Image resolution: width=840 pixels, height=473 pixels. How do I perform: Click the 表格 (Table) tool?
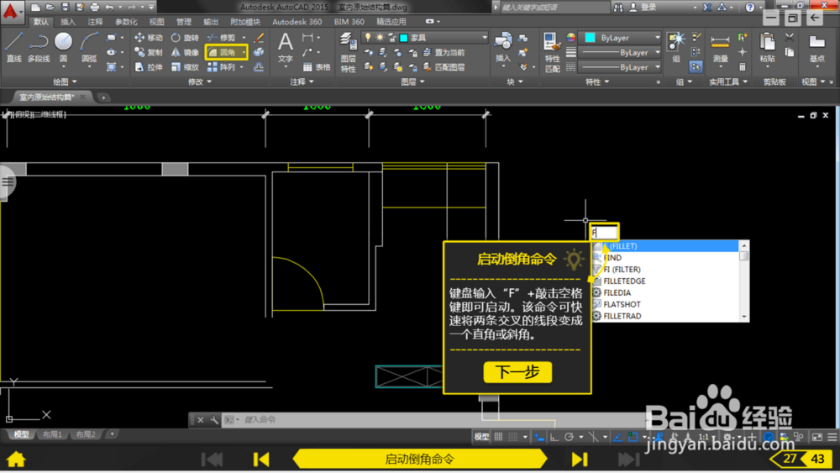[x=317, y=67]
